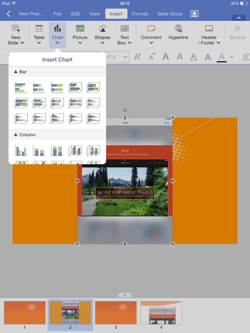Toggle bold text formatting
250x333 pixels.
coord(166,57)
